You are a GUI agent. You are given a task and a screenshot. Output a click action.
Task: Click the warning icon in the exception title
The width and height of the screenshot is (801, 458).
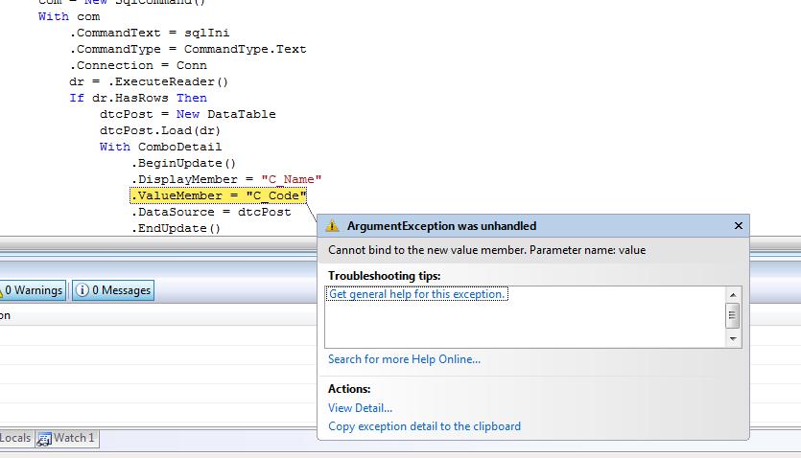pyautogui.click(x=333, y=226)
